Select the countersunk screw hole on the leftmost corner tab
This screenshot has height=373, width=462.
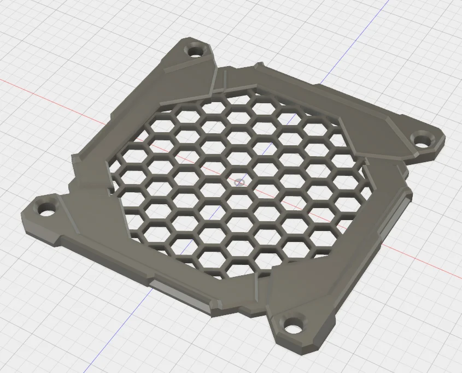(x=46, y=208)
